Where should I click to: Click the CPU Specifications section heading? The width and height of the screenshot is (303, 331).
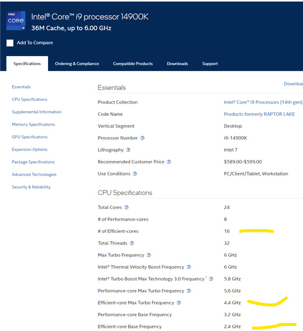click(x=125, y=193)
